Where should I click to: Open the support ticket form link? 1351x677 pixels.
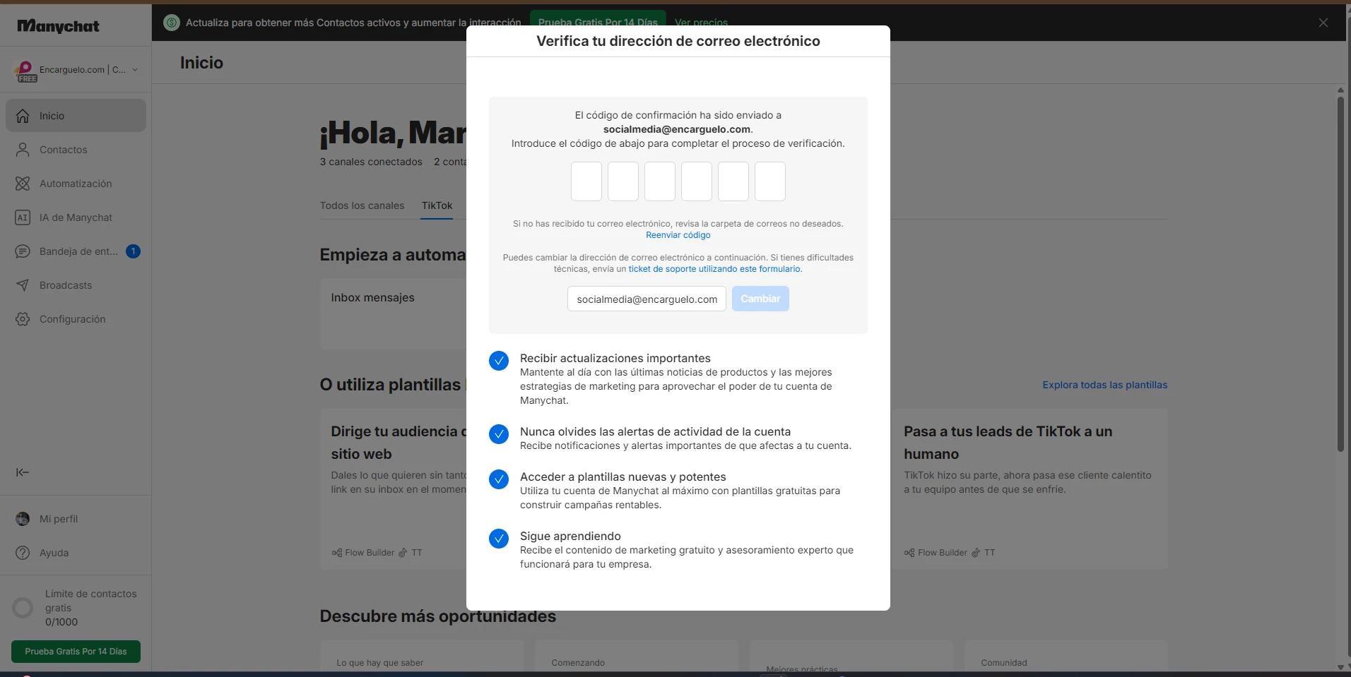(715, 269)
